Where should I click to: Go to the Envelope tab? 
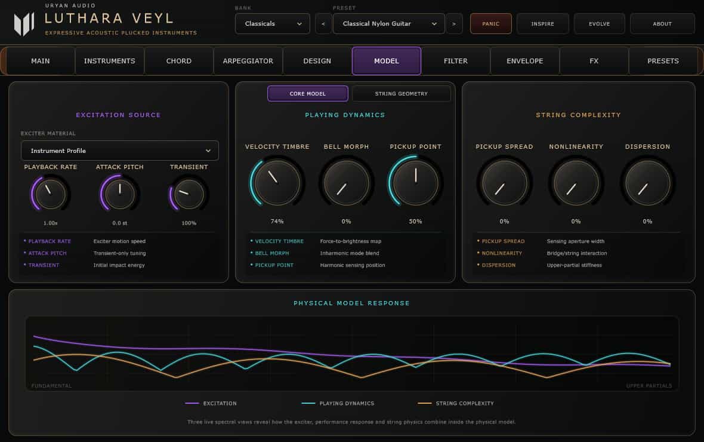click(x=525, y=61)
